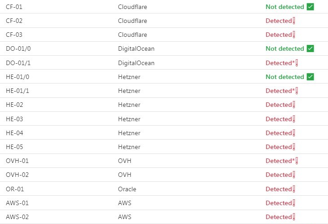Click the red exclamation icon in CF-02 row
This screenshot has width=328, height=224.
[x=294, y=21]
